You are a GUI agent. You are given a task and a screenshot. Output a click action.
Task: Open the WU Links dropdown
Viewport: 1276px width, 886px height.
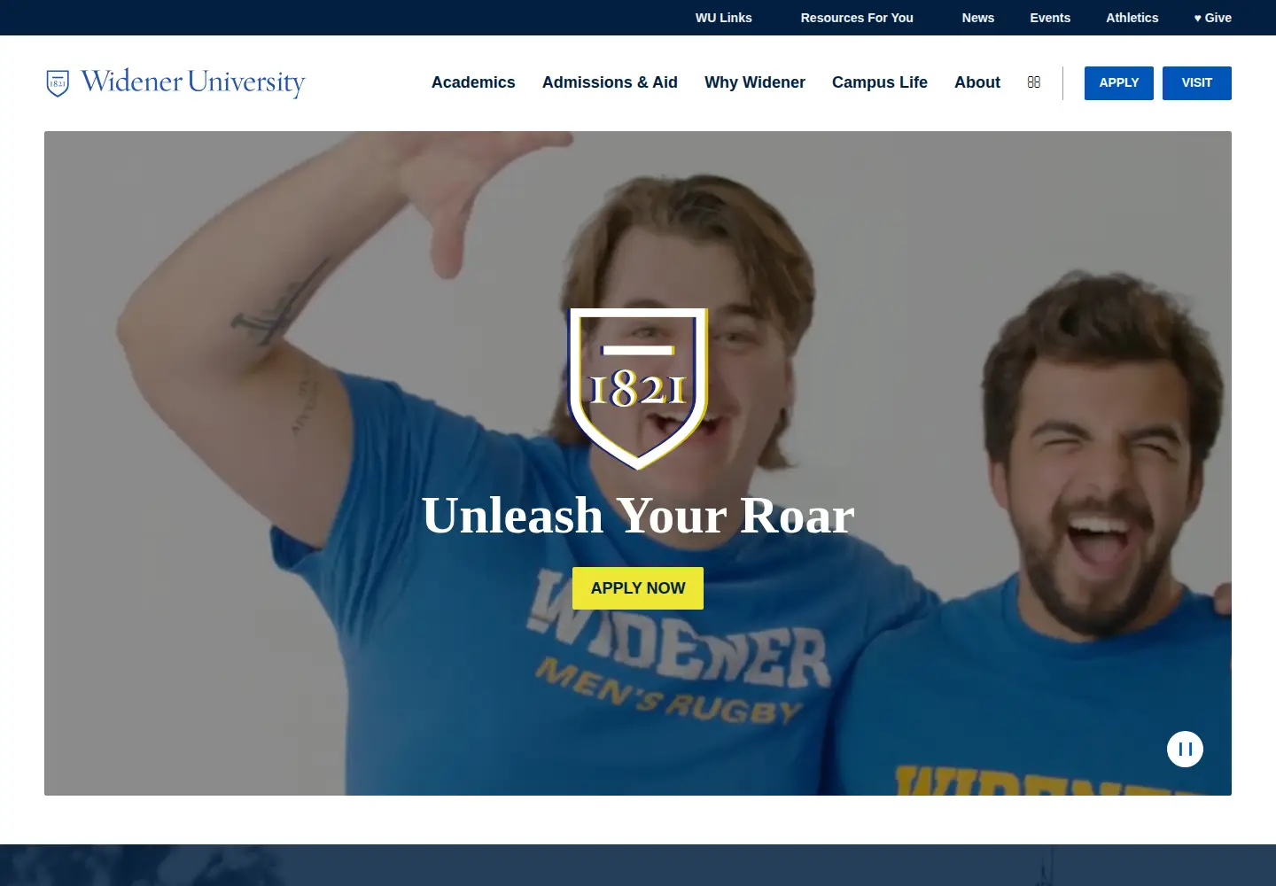724,18
